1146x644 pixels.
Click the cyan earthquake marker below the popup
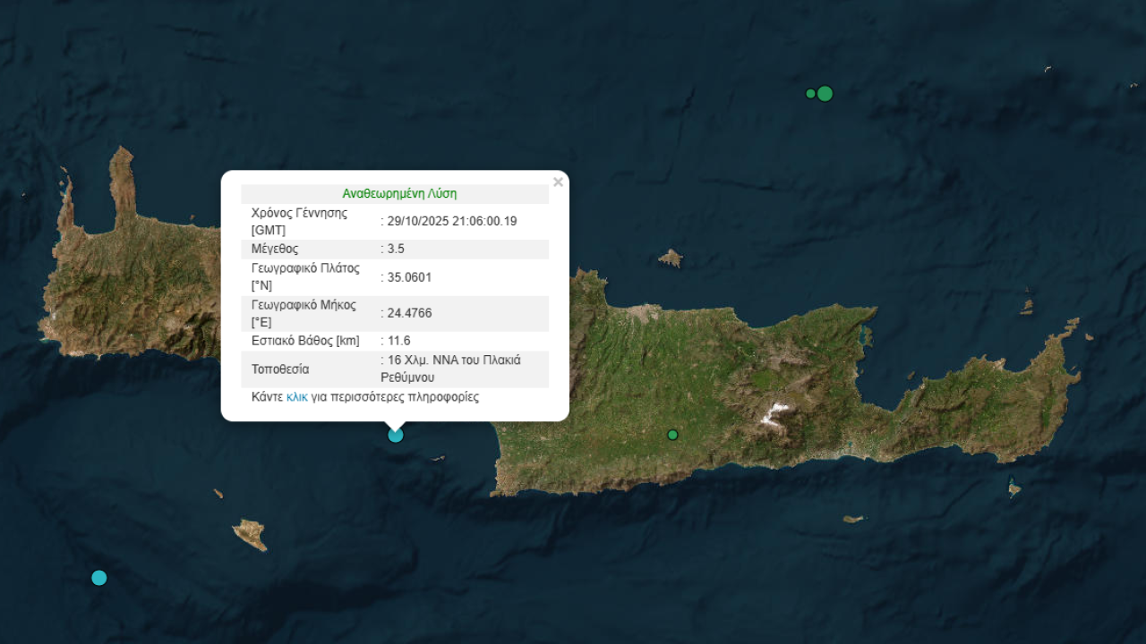click(x=396, y=435)
